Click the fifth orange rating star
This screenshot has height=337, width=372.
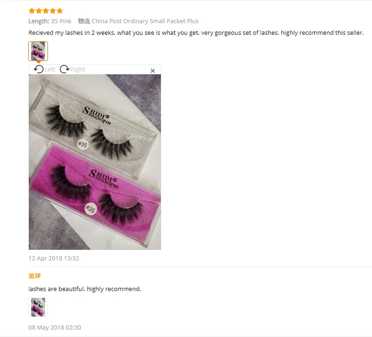(60, 11)
